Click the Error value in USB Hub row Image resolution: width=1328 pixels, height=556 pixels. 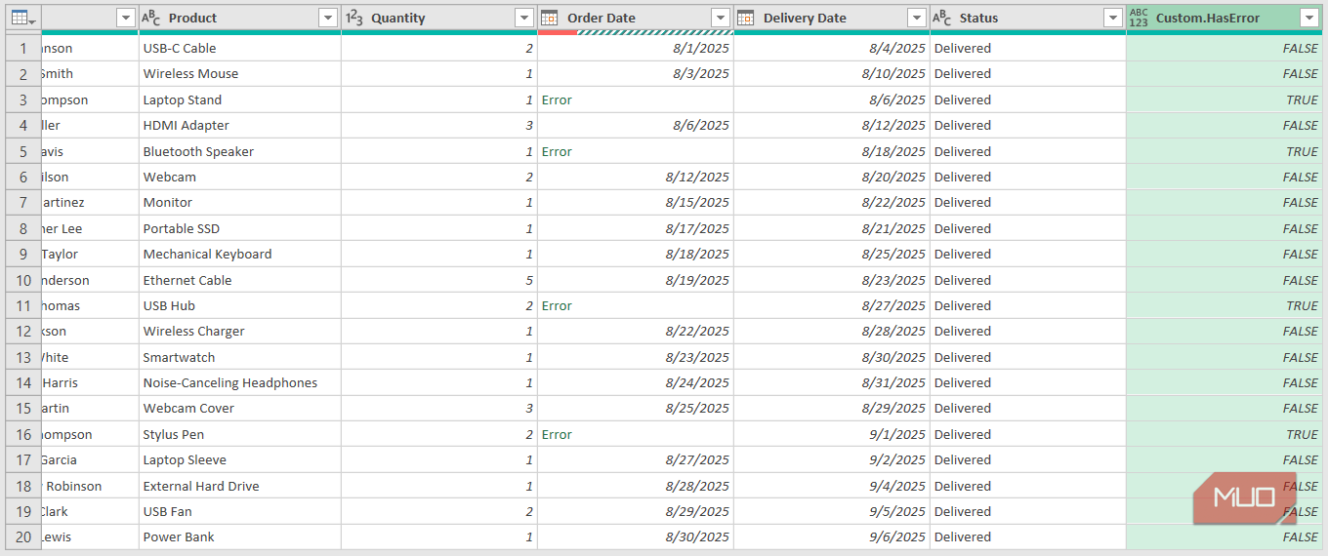pyautogui.click(x=557, y=305)
